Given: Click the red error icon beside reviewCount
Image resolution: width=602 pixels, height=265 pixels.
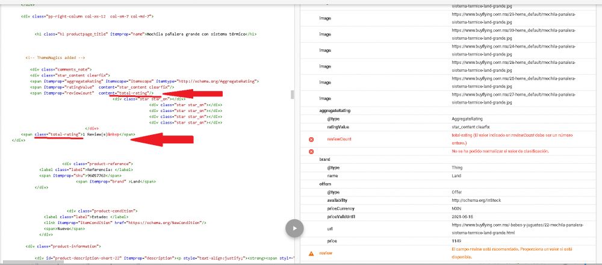Looking at the screenshot, I should (x=311, y=139).
